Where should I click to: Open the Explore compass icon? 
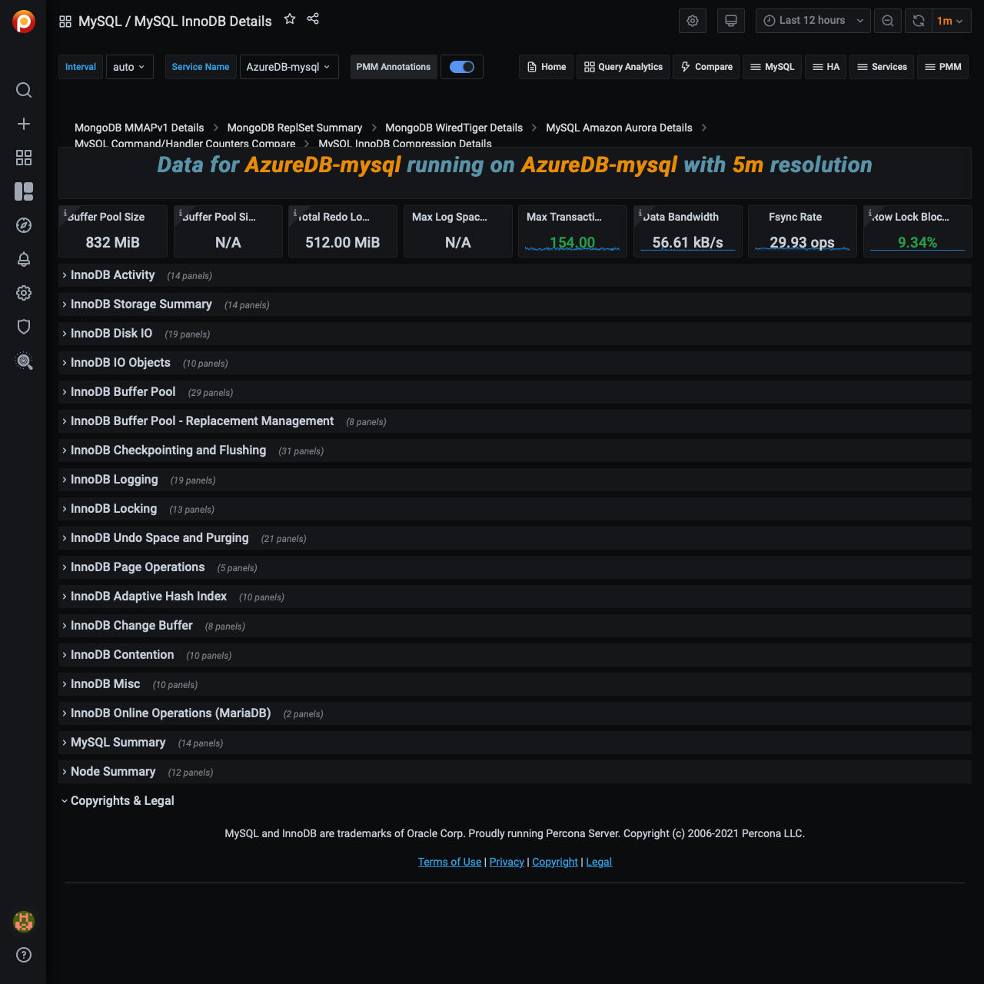pos(24,225)
